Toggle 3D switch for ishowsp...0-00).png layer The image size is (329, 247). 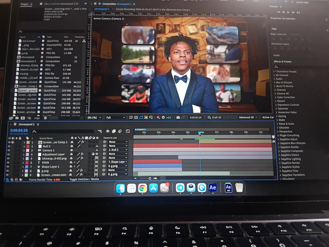97,158
